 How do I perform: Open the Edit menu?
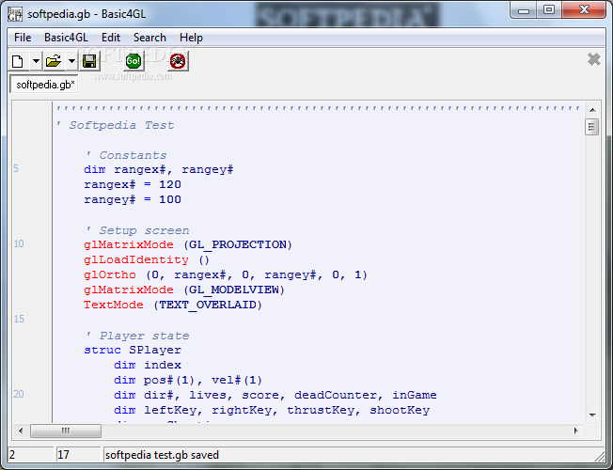pos(111,38)
